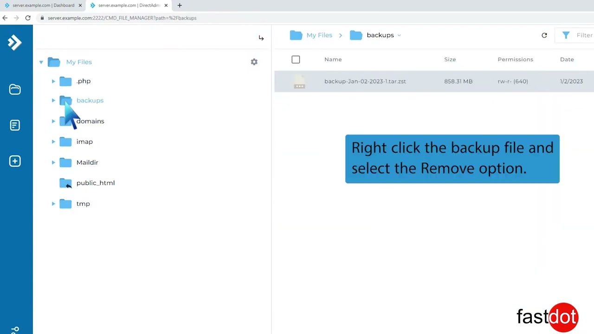Open the file manager sidebar folder icon
The height and width of the screenshot is (334, 594).
(15, 90)
